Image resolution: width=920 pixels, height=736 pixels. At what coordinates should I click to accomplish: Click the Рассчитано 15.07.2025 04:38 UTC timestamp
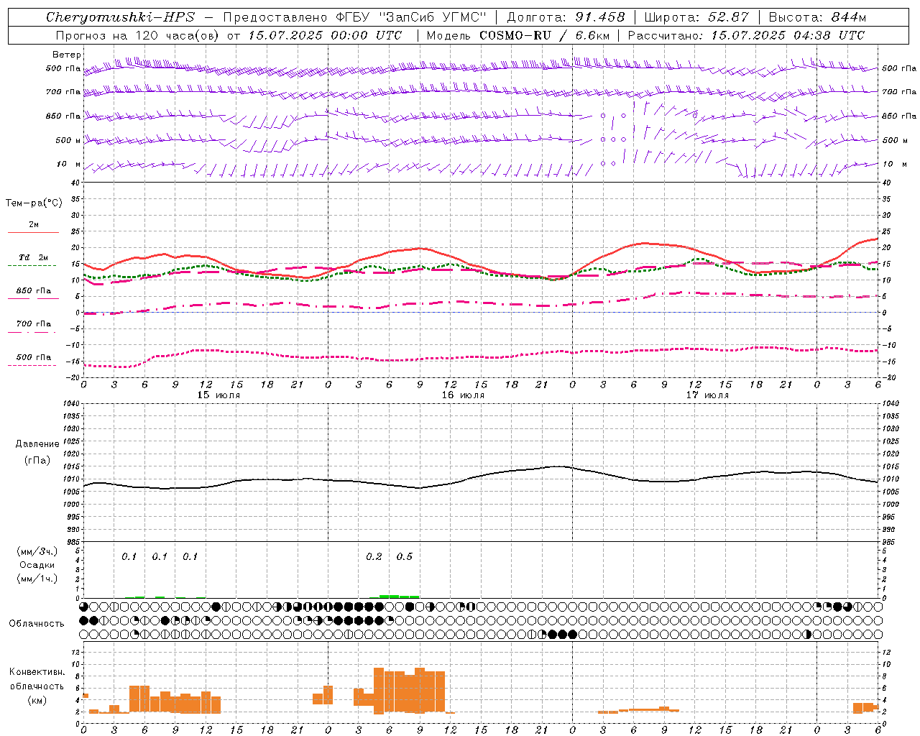pos(746,35)
